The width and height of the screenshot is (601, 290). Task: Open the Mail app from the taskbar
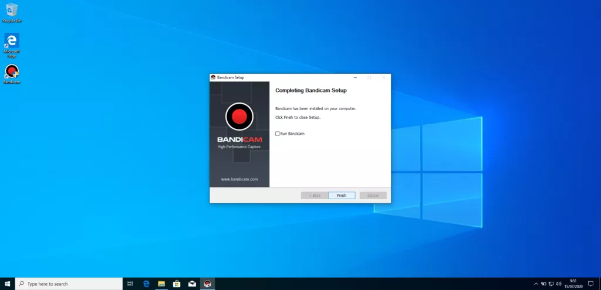click(x=191, y=284)
